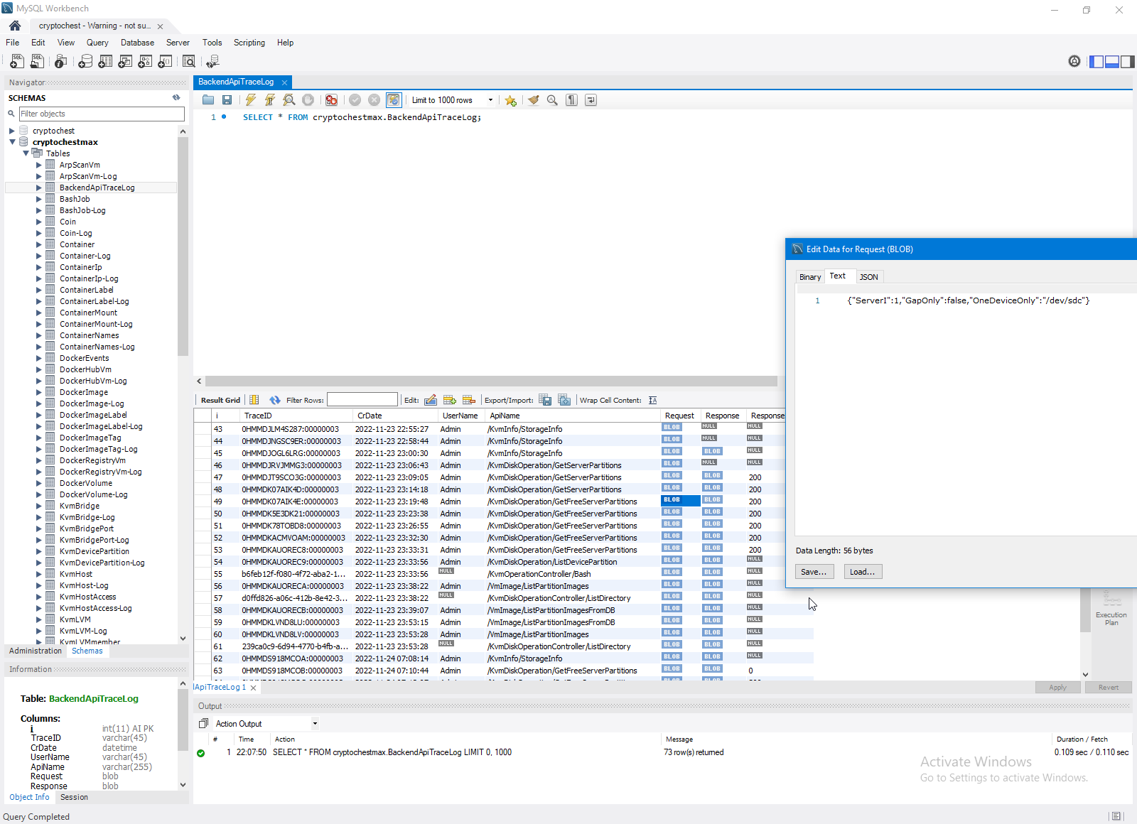Open find panel magnifier icon in query toolbar
Screen dimensions: 1137x824
coord(552,100)
